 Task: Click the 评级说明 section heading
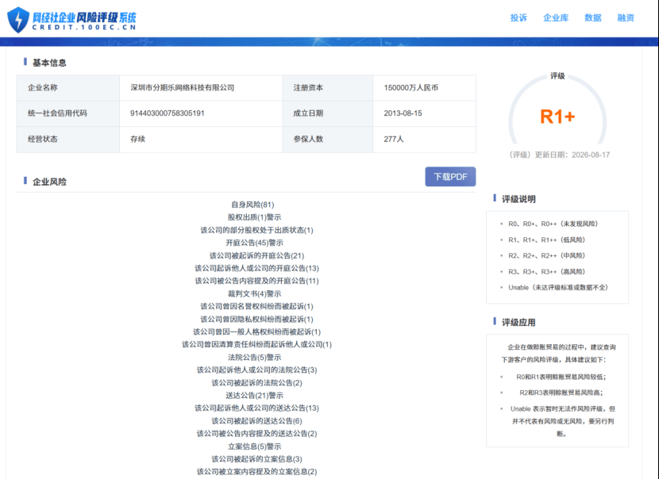point(518,199)
